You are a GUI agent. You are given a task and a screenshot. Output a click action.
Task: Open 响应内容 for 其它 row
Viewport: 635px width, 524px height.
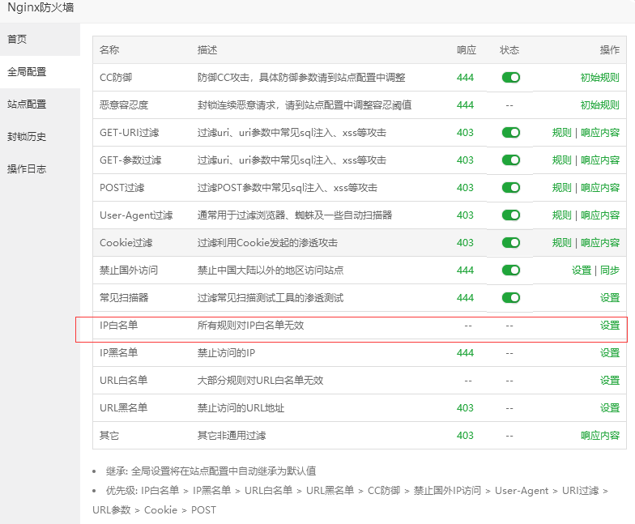pos(599,436)
